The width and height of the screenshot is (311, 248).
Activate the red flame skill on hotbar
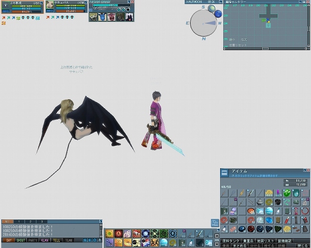pyautogui.click(x=119, y=233)
